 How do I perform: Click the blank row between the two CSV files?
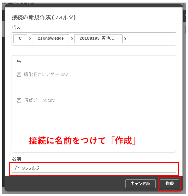pos(94,87)
